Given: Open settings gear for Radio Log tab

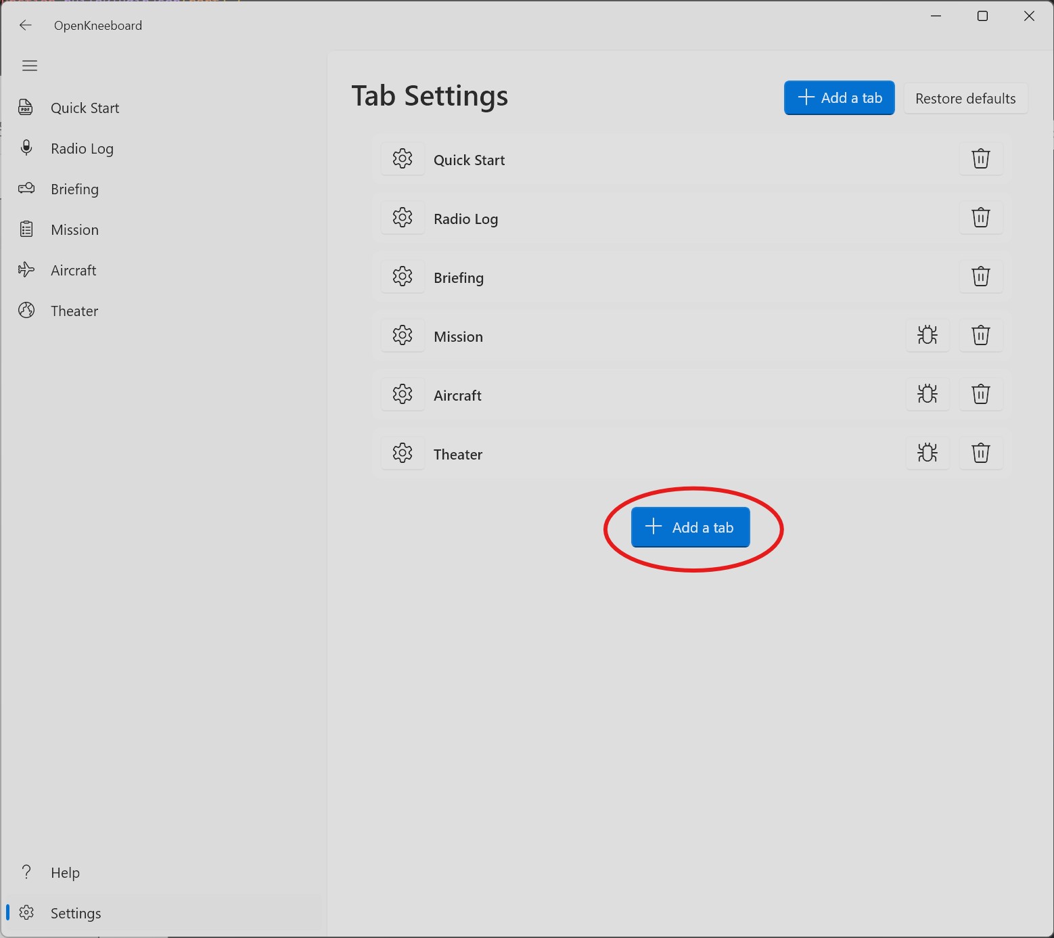Looking at the screenshot, I should point(403,218).
